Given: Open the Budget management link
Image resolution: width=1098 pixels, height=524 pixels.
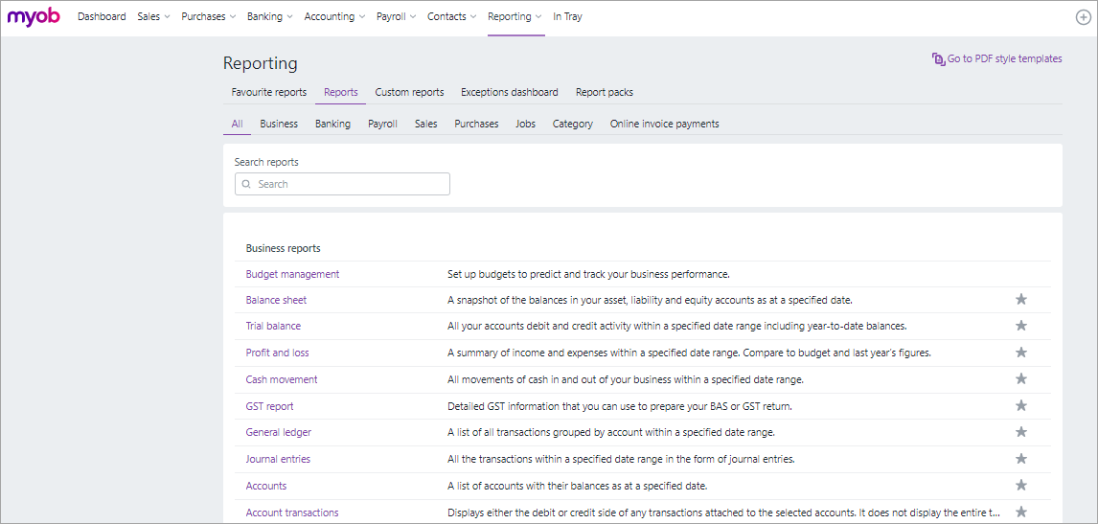Looking at the screenshot, I should pyautogui.click(x=292, y=274).
